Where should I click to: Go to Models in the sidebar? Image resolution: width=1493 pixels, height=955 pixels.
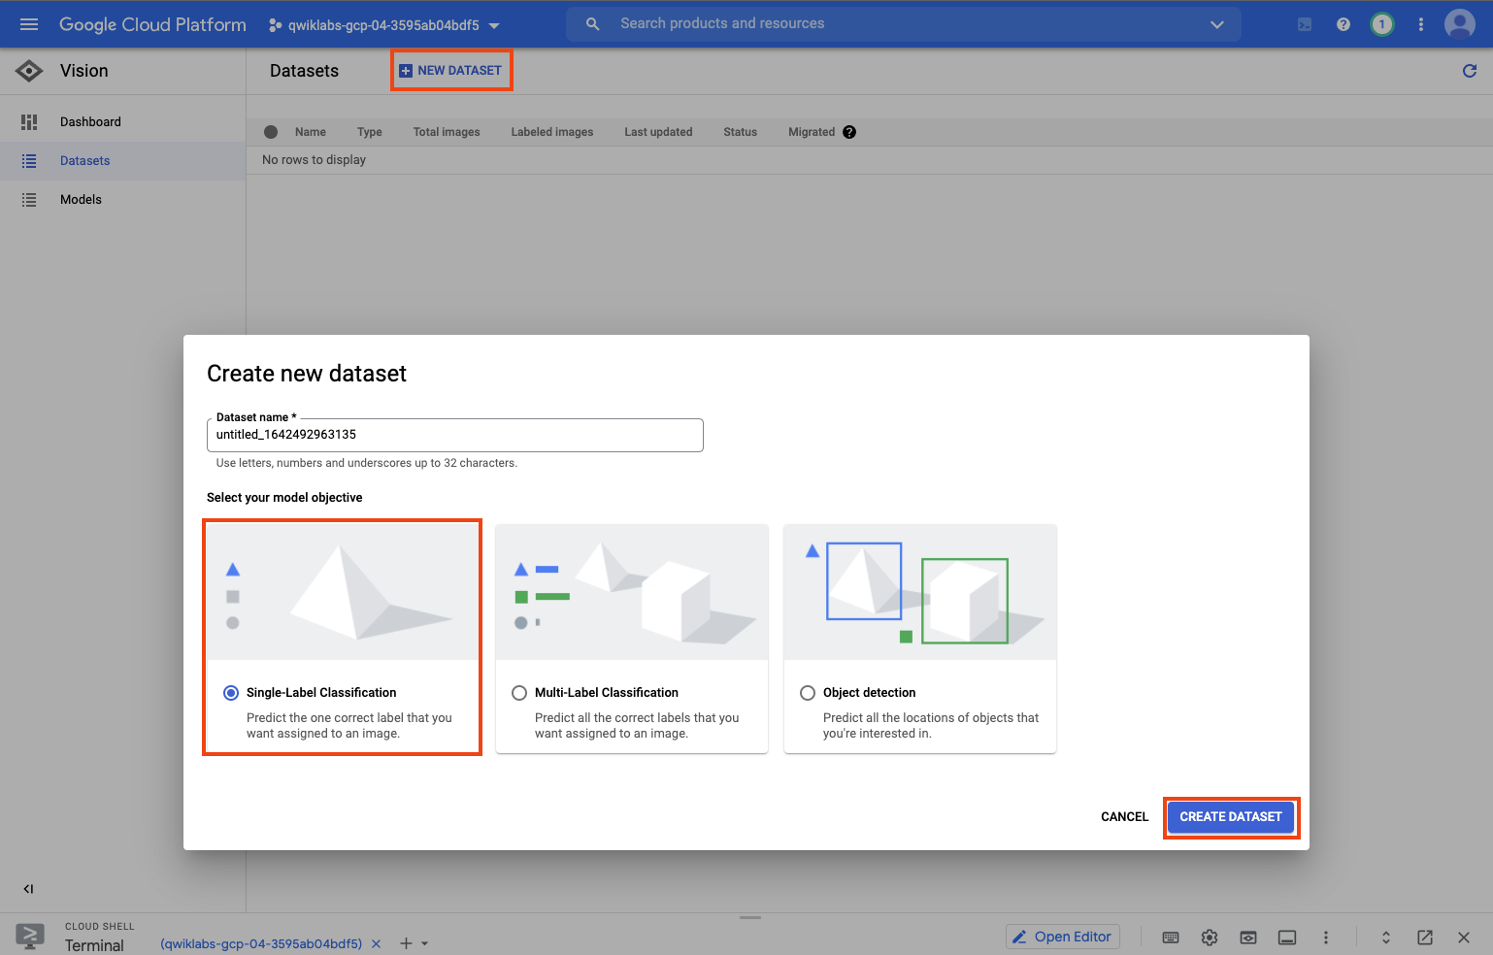point(122,200)
